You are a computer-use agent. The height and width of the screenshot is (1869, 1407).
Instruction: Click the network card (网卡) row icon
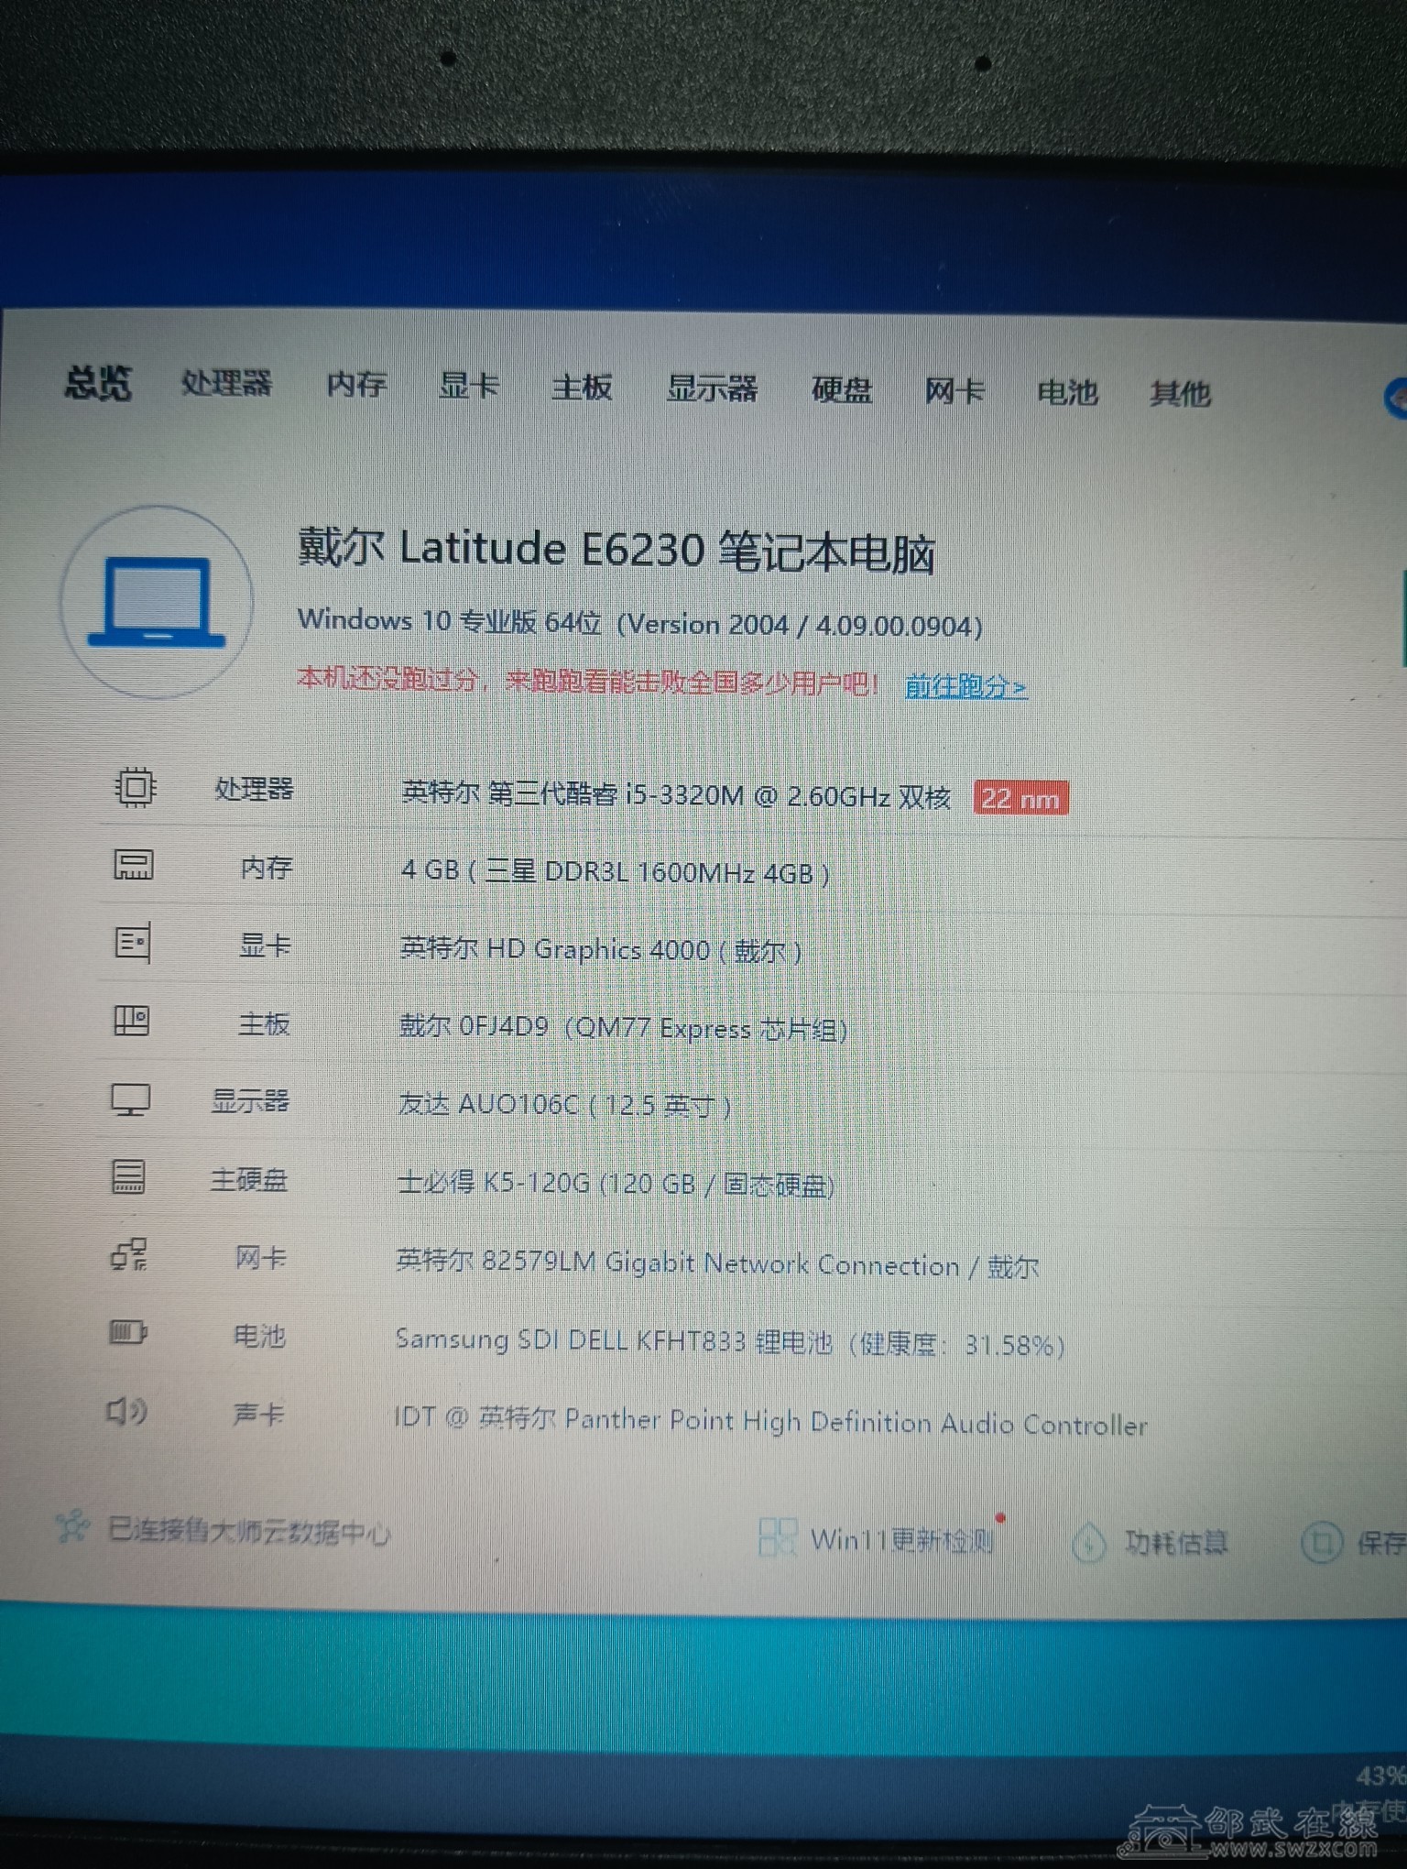click(x=128, y=1254)
